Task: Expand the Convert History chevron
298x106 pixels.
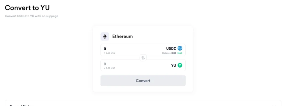Action: click(274, 105)
